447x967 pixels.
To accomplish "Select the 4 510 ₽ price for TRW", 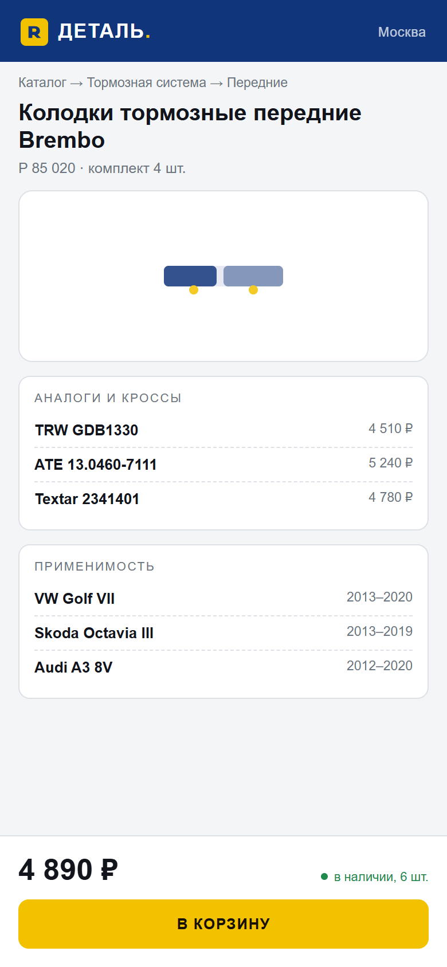I will point(390,429).
